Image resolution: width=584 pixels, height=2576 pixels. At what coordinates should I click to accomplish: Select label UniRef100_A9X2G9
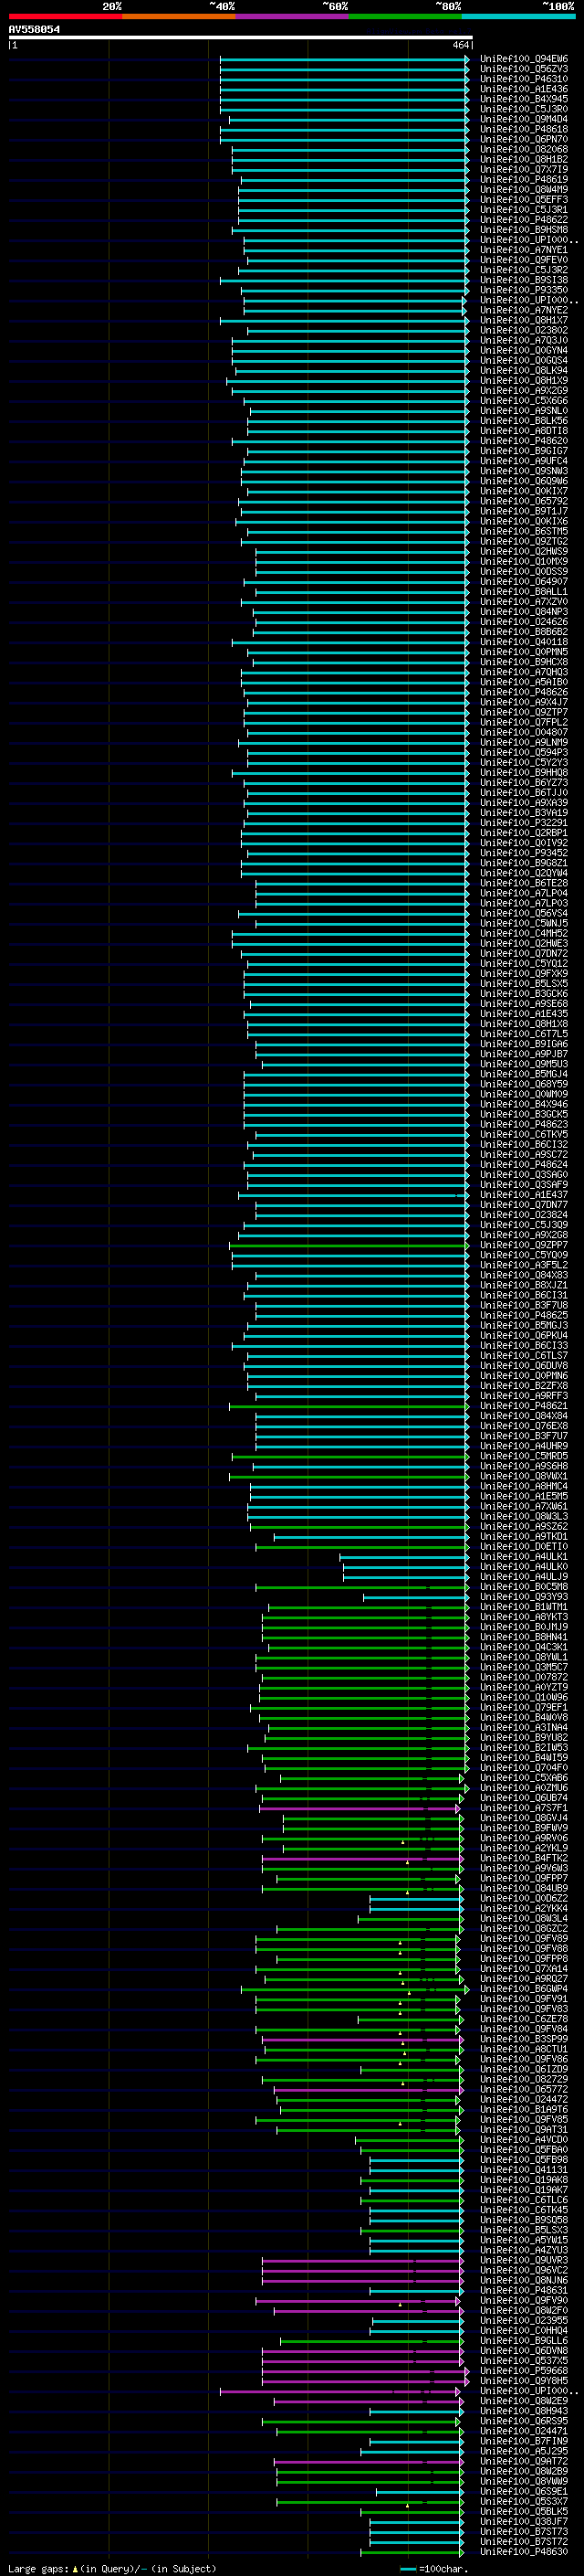pos(524,390)
